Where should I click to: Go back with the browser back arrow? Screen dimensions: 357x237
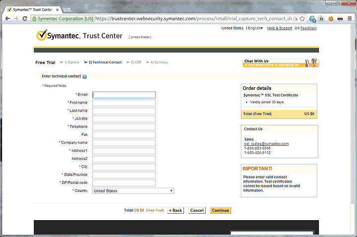pos(7,18)
